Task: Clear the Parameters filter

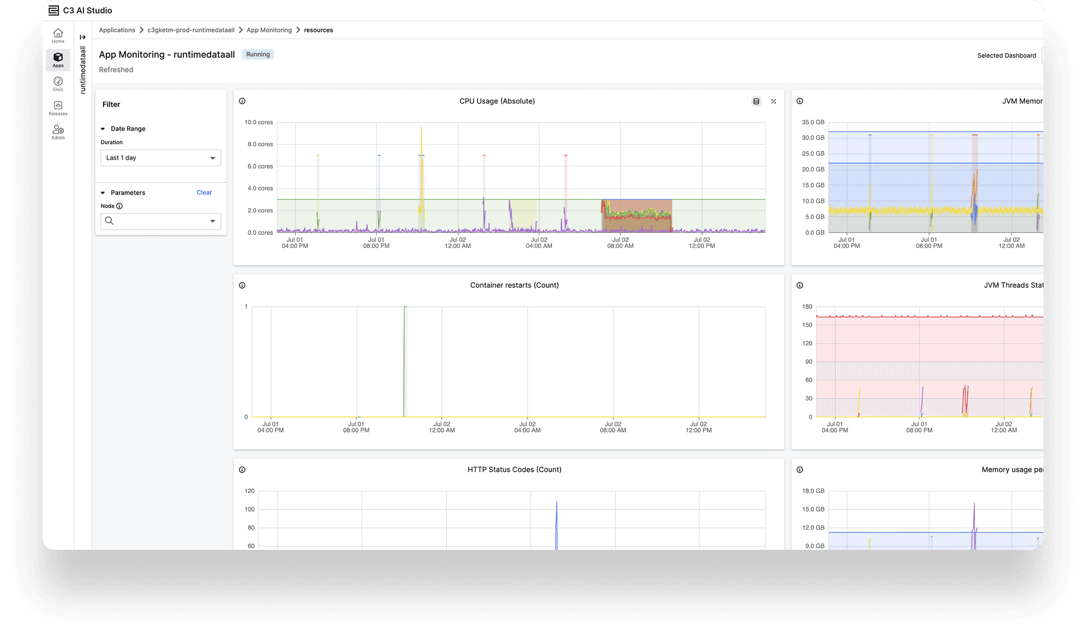Action: (x=204, y=193)
